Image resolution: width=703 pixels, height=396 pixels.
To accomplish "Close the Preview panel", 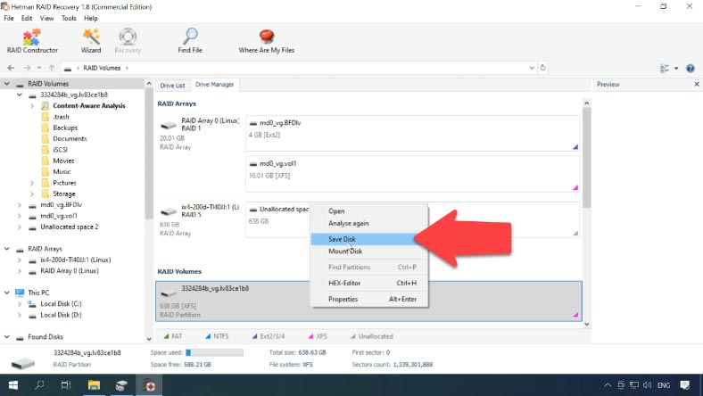I will pyautogui.click(x=697, y=84).
